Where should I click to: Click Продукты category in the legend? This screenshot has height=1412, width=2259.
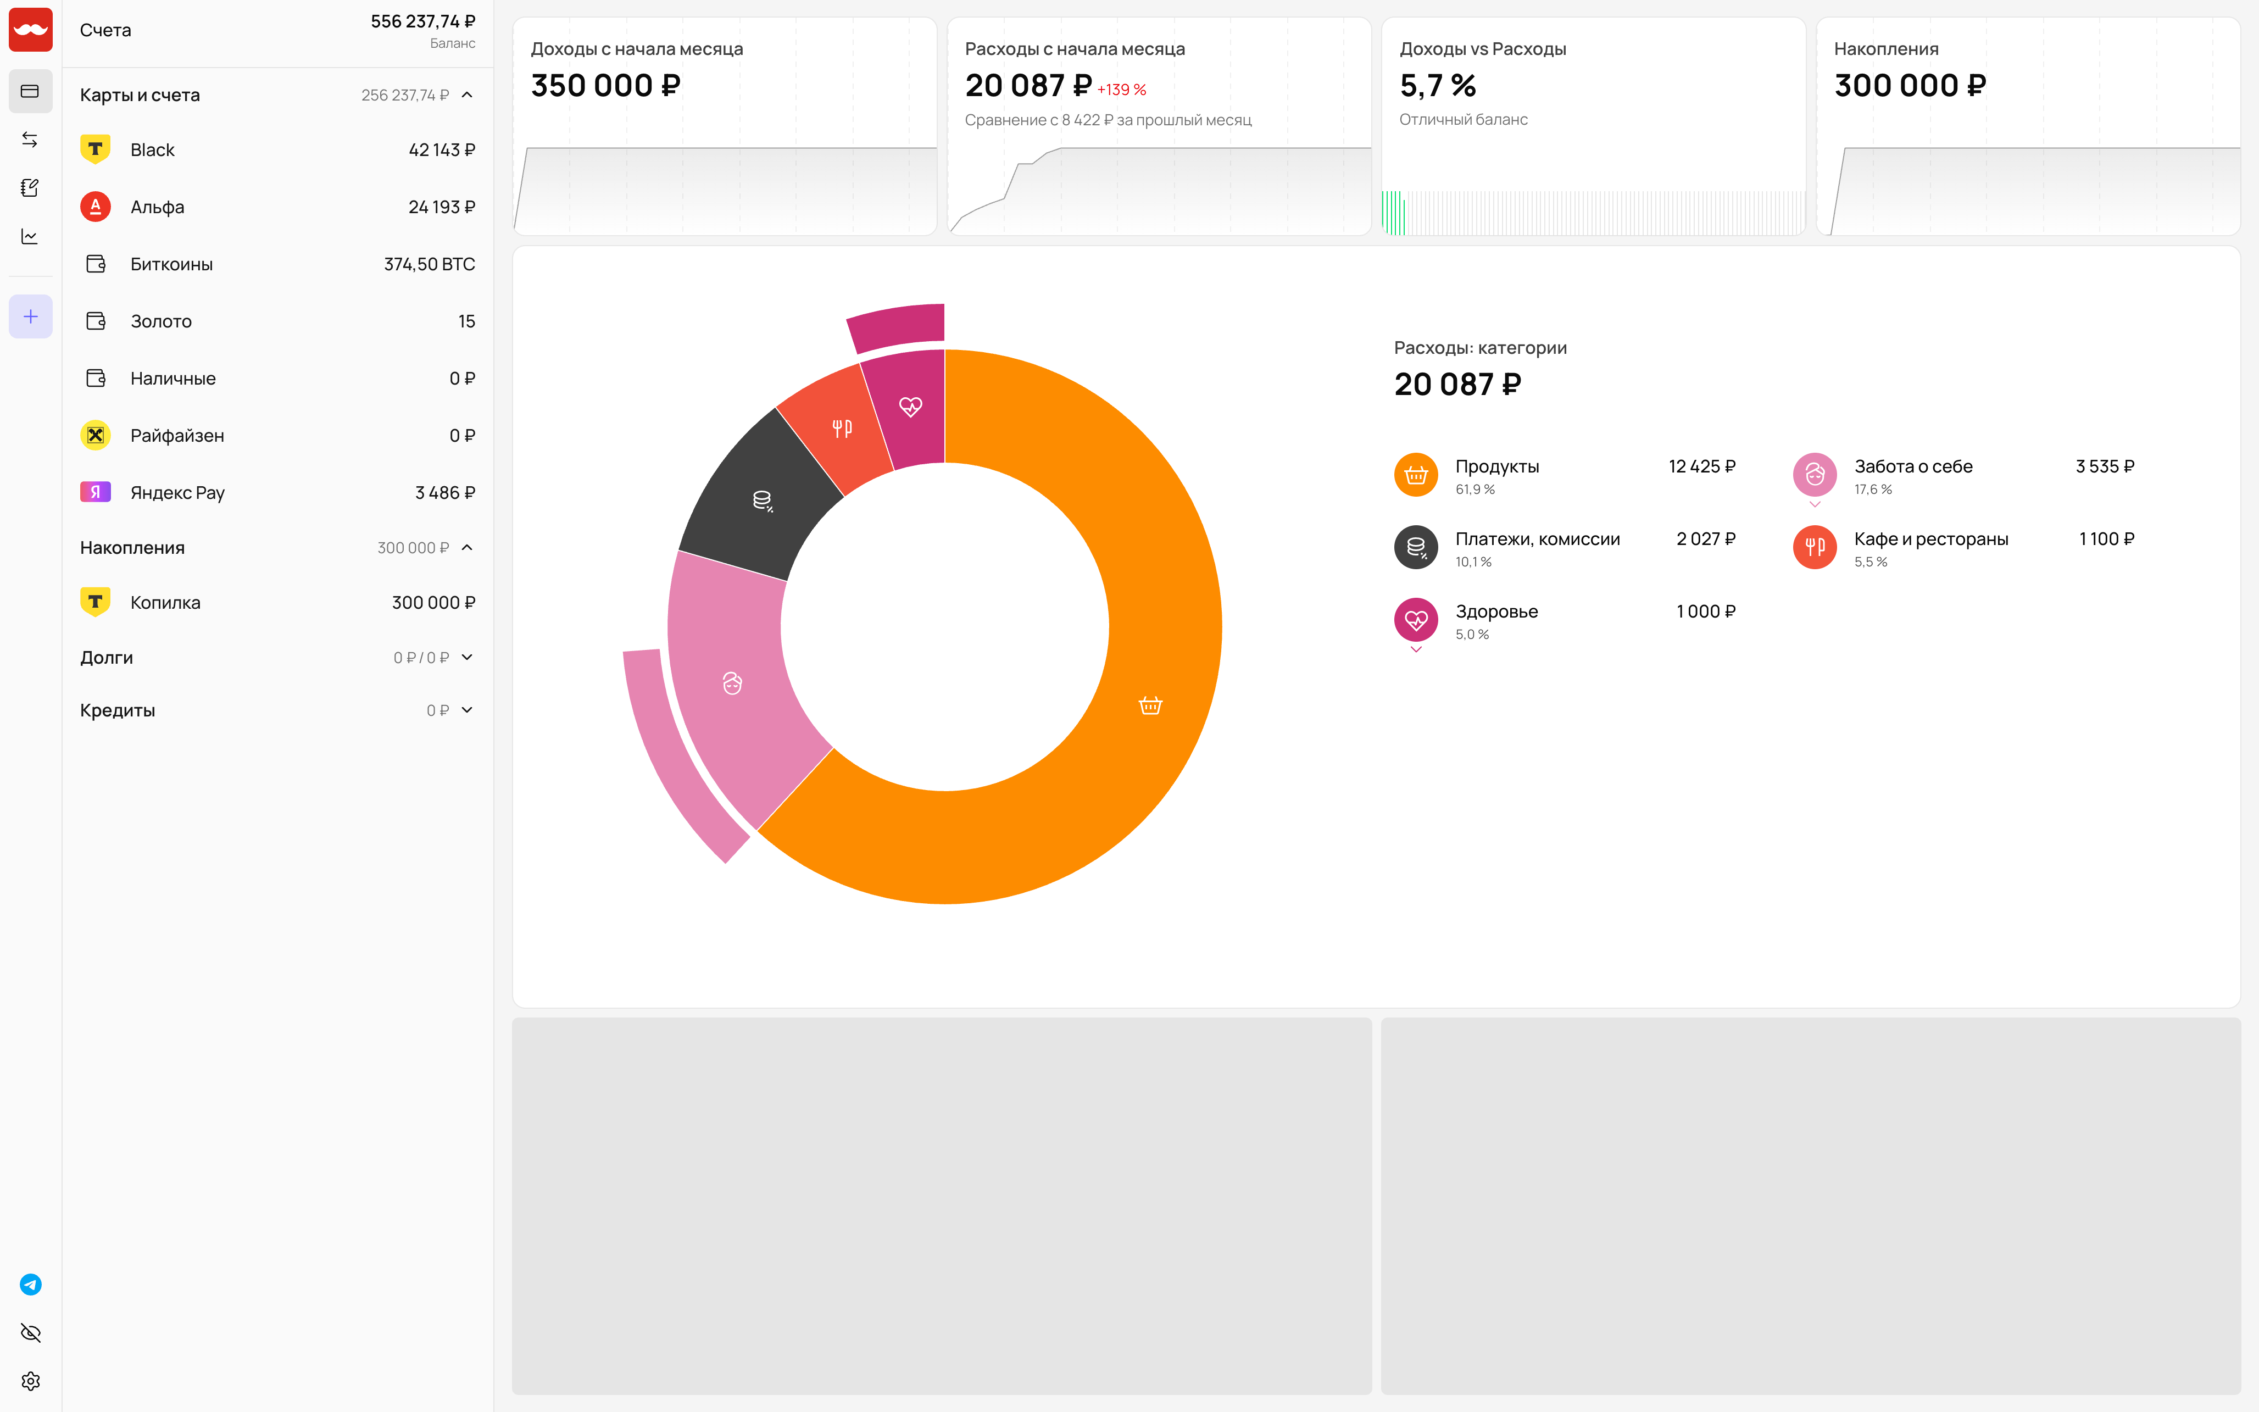click(x=1496, y=467)
